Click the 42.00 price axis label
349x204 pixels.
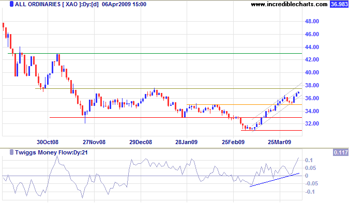312,59
